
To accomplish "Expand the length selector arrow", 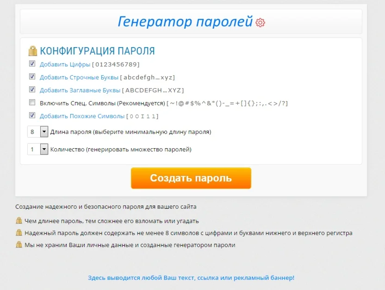I will [43, 132].
